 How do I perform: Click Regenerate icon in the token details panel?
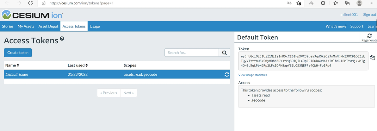(x=369, y=36)
